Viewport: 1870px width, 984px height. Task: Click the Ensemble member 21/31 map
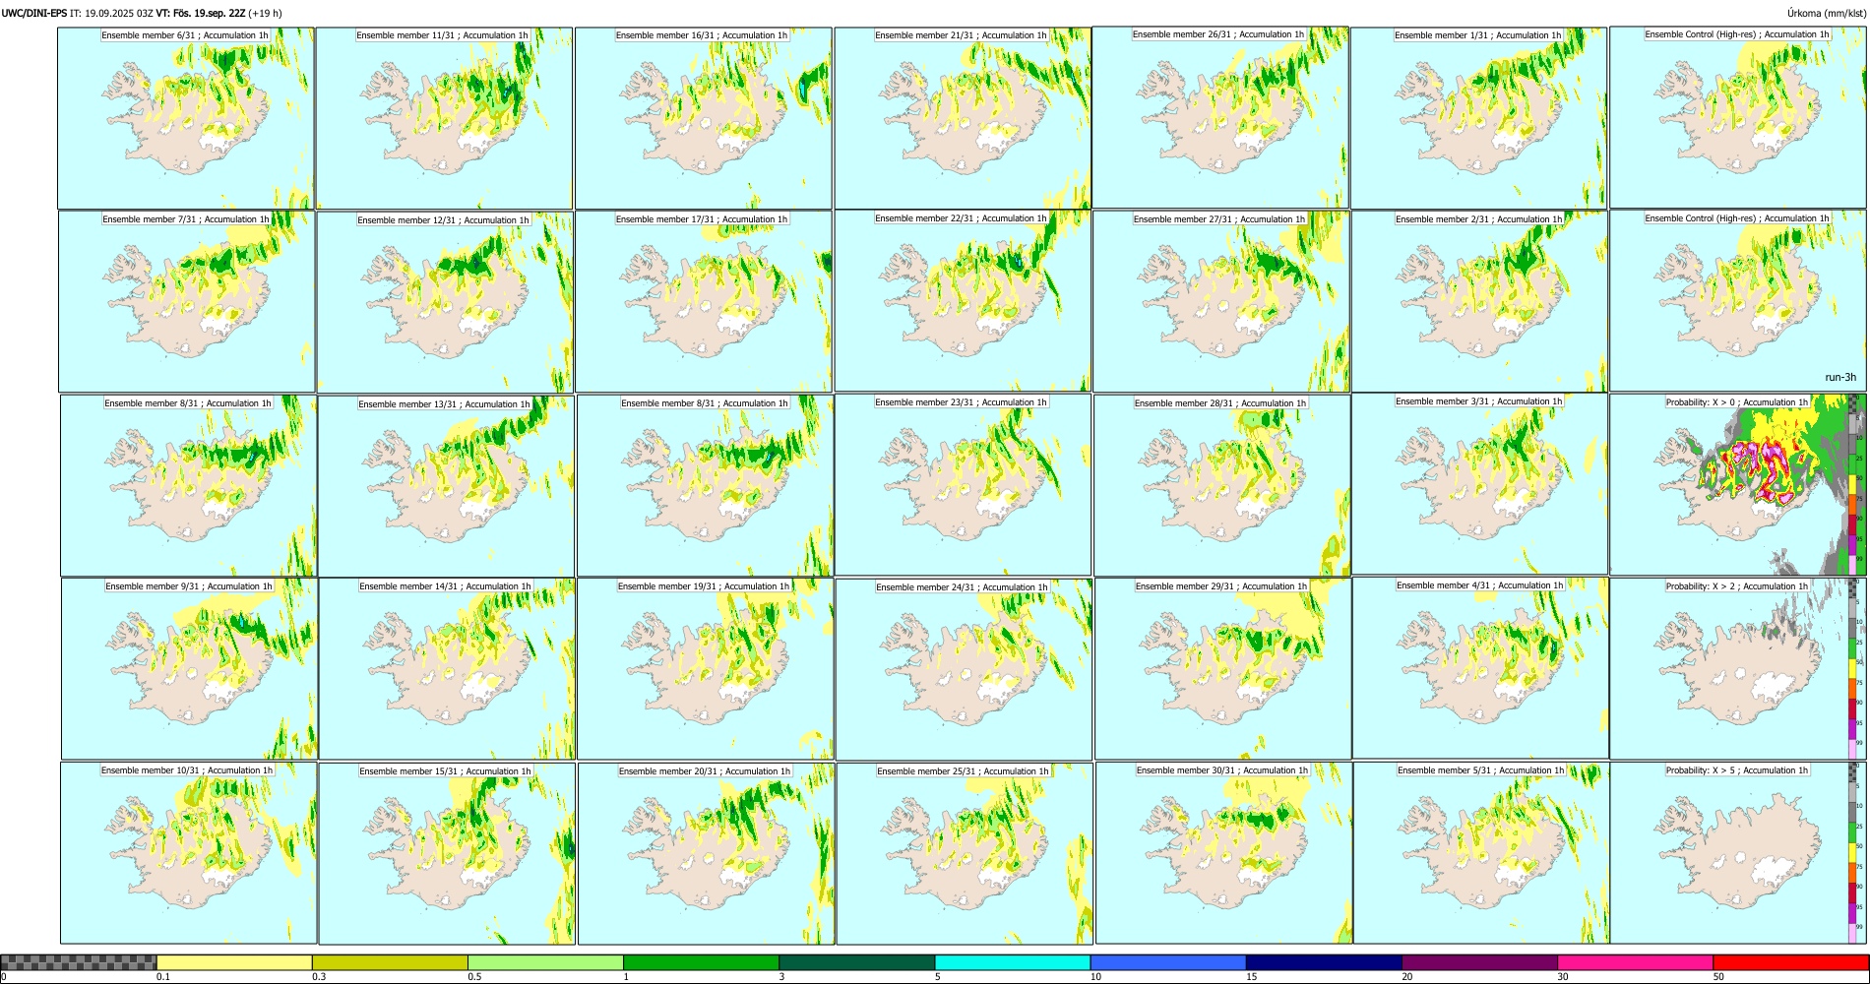pos(963,118)
